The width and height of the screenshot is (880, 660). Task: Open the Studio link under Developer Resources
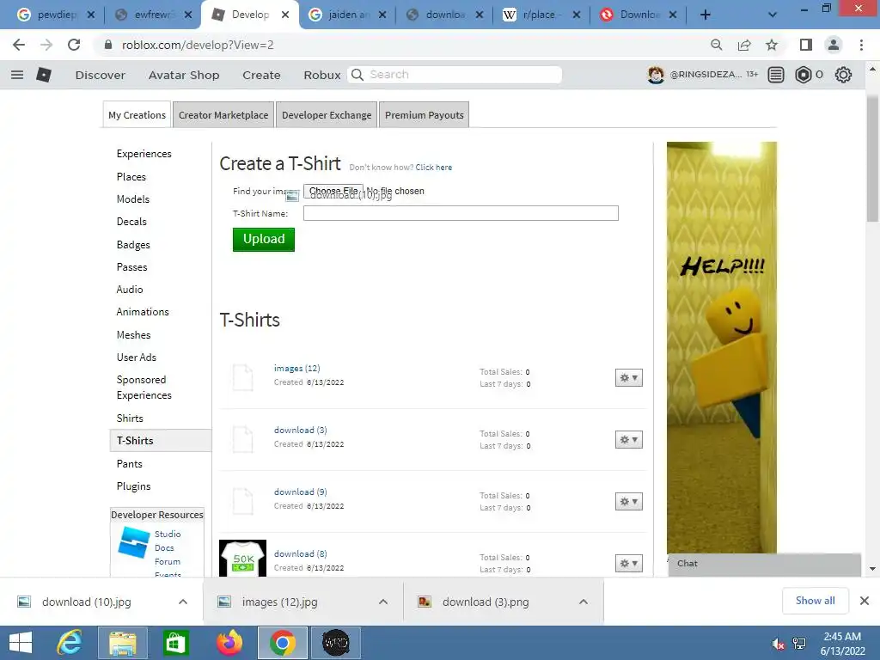click(168, 534)
